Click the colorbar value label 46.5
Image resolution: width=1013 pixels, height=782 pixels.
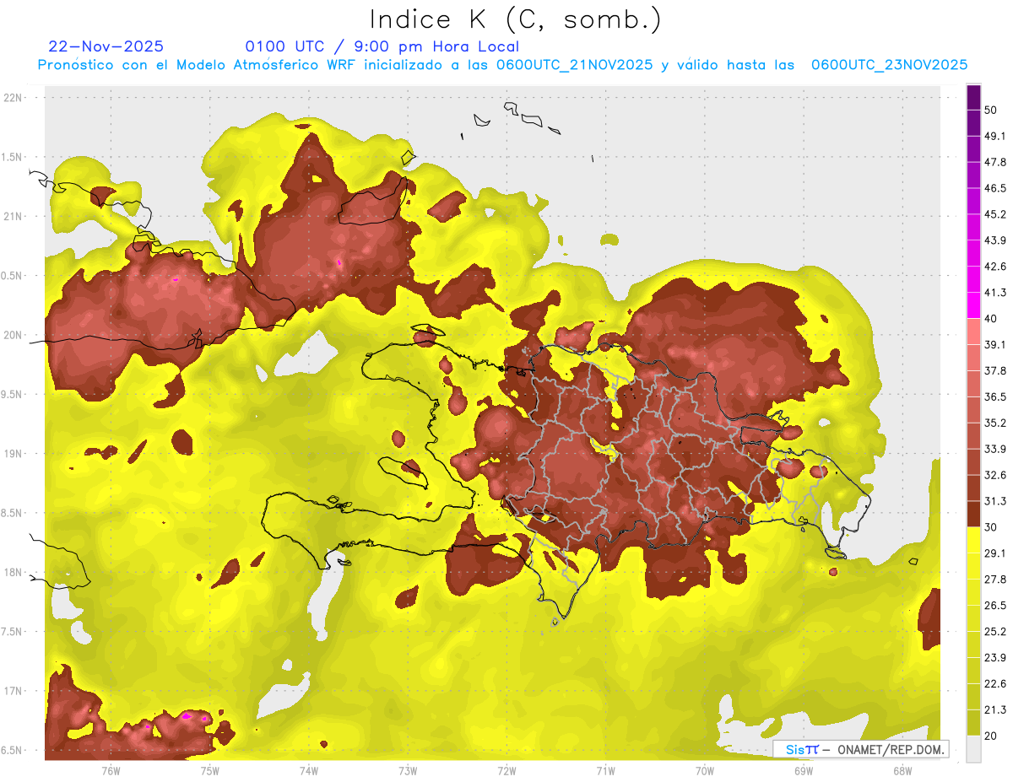tap(995, 188)
